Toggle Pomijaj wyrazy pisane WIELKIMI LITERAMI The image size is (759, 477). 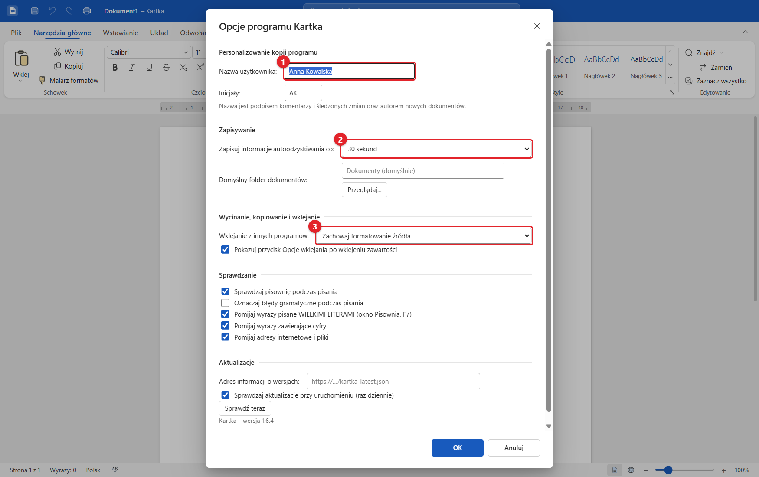click(x=225, y=314)
